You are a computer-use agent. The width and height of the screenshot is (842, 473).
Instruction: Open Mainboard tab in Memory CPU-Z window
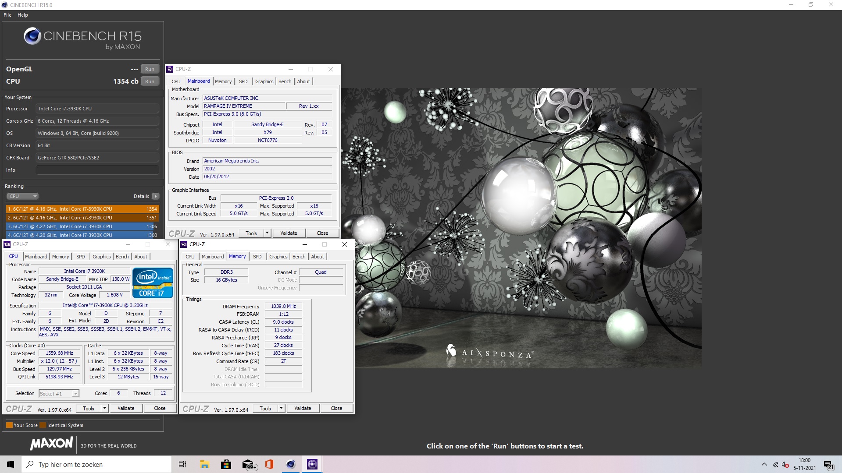coord(213,257)
